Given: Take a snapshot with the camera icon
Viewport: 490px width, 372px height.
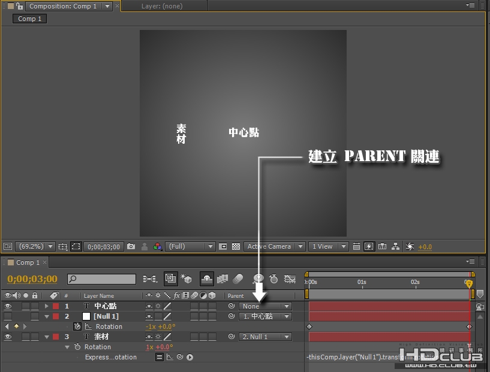Looking at the screenshot, I should tap(131, 247).
